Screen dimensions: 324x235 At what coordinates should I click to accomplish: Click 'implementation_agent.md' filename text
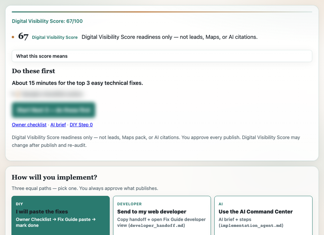coord(251,226)
